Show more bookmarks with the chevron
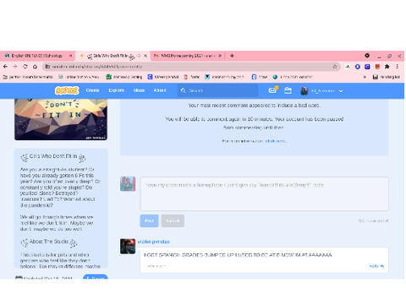 point(365,77)
